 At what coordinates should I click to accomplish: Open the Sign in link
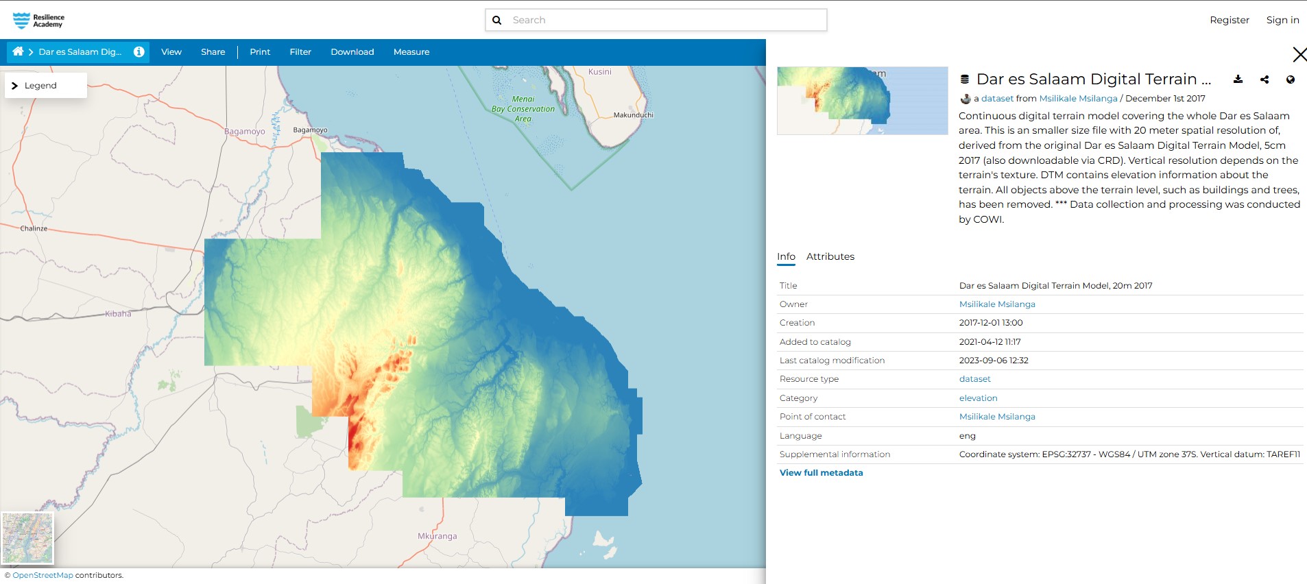(x=1282, y=20)
